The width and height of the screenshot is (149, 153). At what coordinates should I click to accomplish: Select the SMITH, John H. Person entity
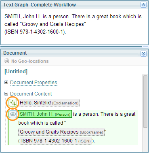(x=45, y=114)
